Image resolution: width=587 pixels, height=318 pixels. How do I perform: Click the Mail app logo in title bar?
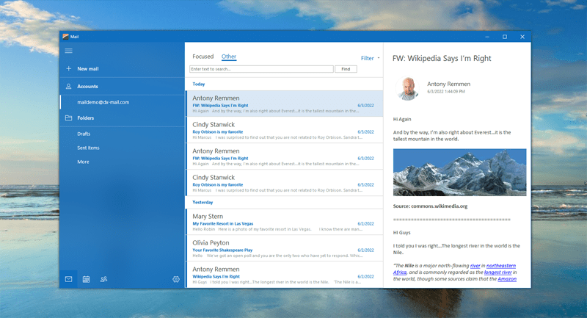[x=65, y=37]
